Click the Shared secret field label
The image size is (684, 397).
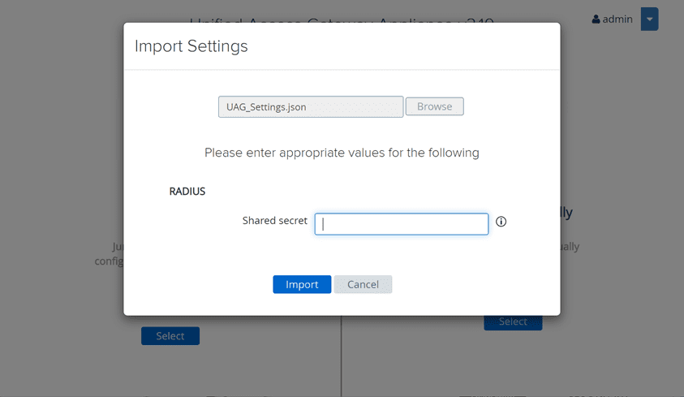[275, 221]
